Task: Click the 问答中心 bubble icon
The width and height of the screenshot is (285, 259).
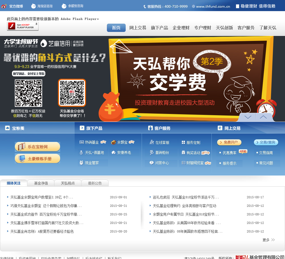Action: [x=152, y=163]
